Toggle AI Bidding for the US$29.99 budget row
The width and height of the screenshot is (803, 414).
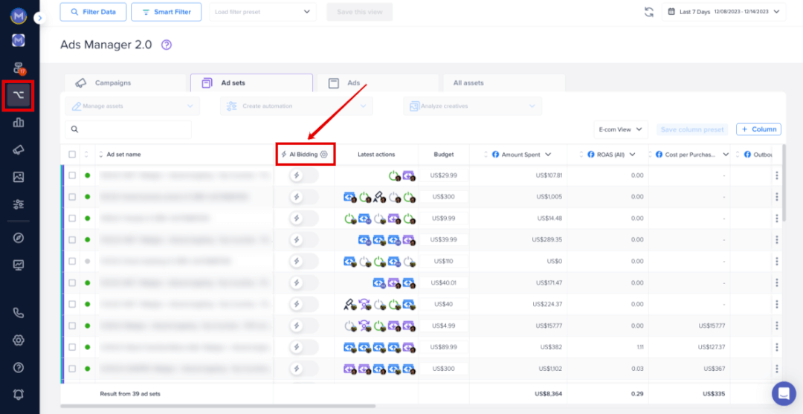pyautogui.click(x=303, y=175)
